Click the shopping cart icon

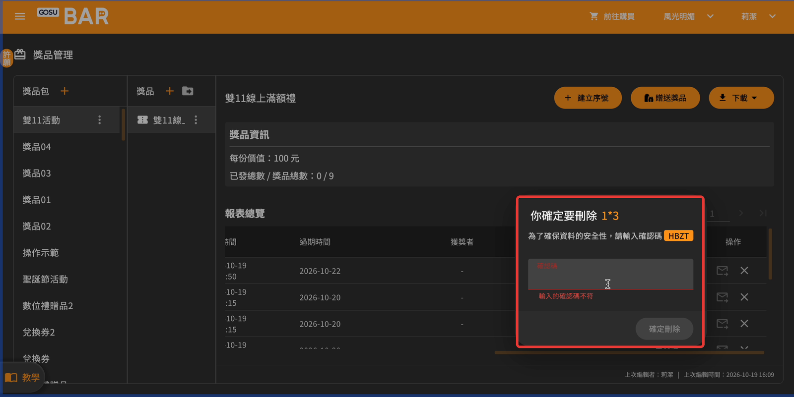[594, 16]
